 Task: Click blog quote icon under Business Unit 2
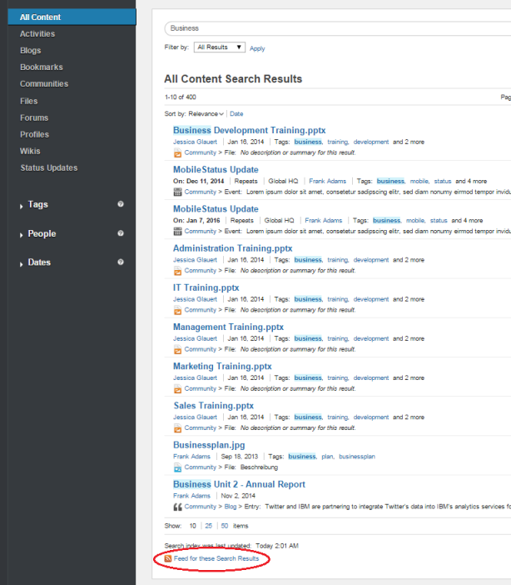[177, 507]
